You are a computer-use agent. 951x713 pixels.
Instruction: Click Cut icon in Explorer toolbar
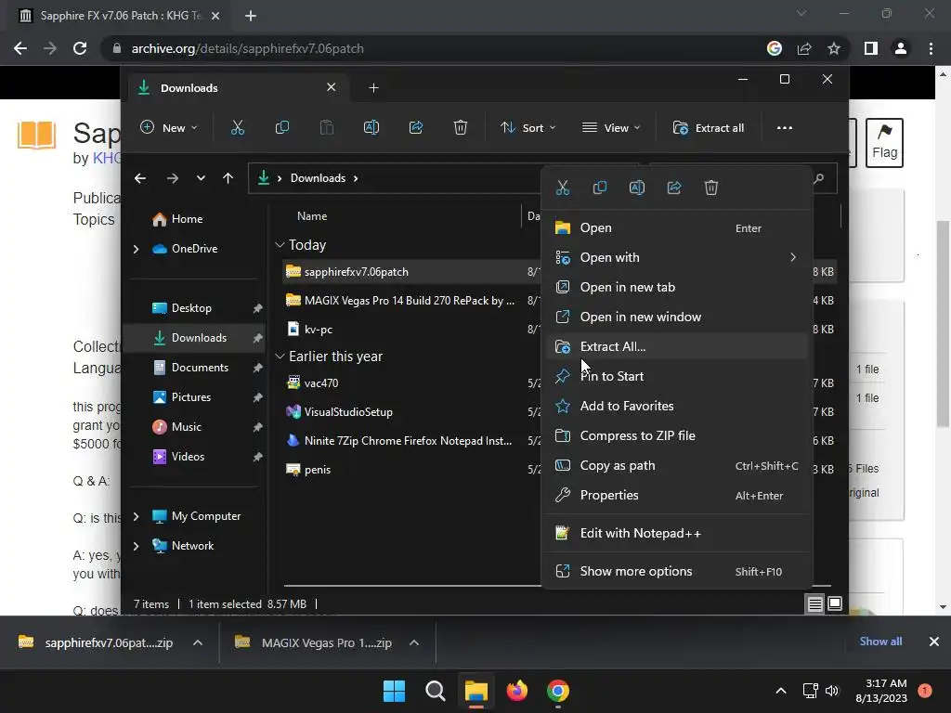click(237, 127)
